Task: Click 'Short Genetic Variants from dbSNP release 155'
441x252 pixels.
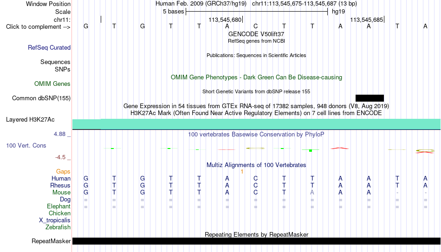Action: coord(256,92)
